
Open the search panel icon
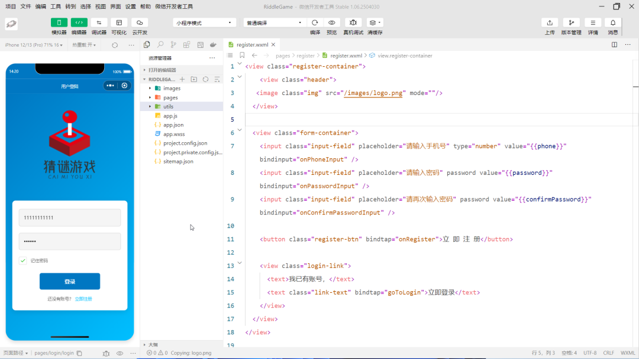click(x=160, y=45)
